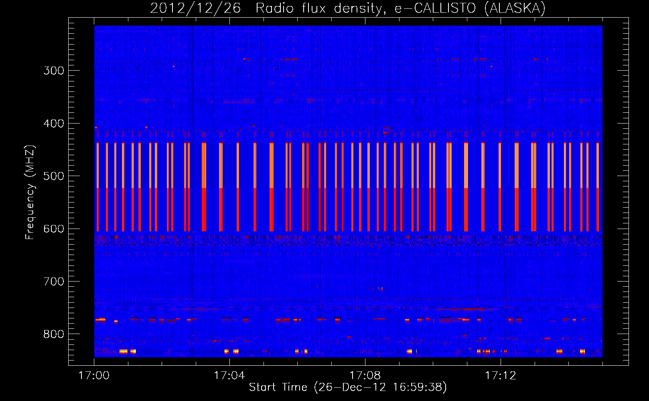Select the 300 frequency axis label
The height and width of the screenshot is (401, 649).
54,71
